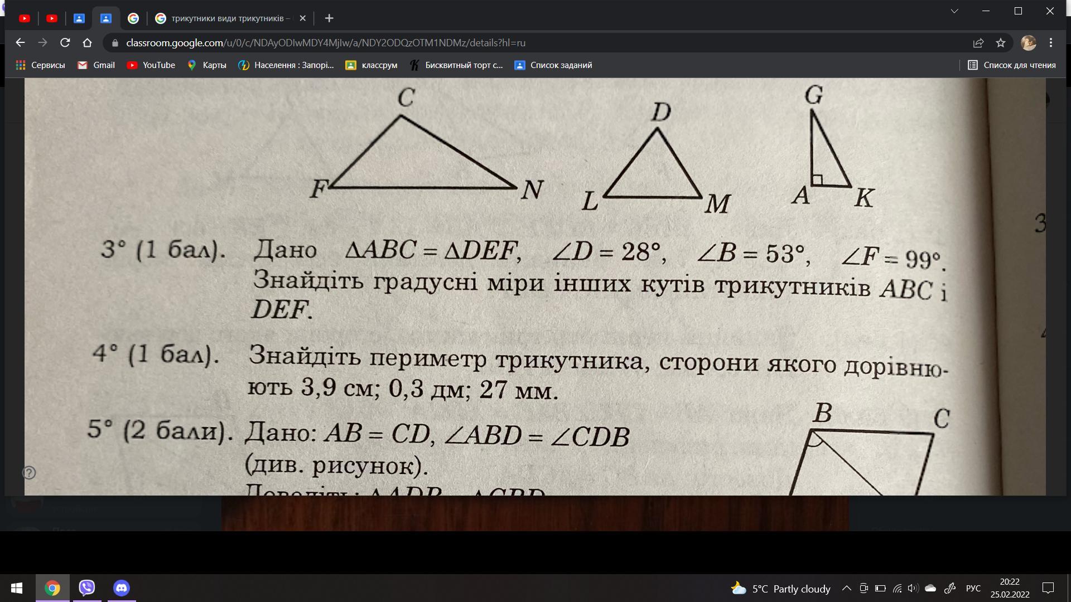Click the Meet Now tray icon

coord(863,588)
